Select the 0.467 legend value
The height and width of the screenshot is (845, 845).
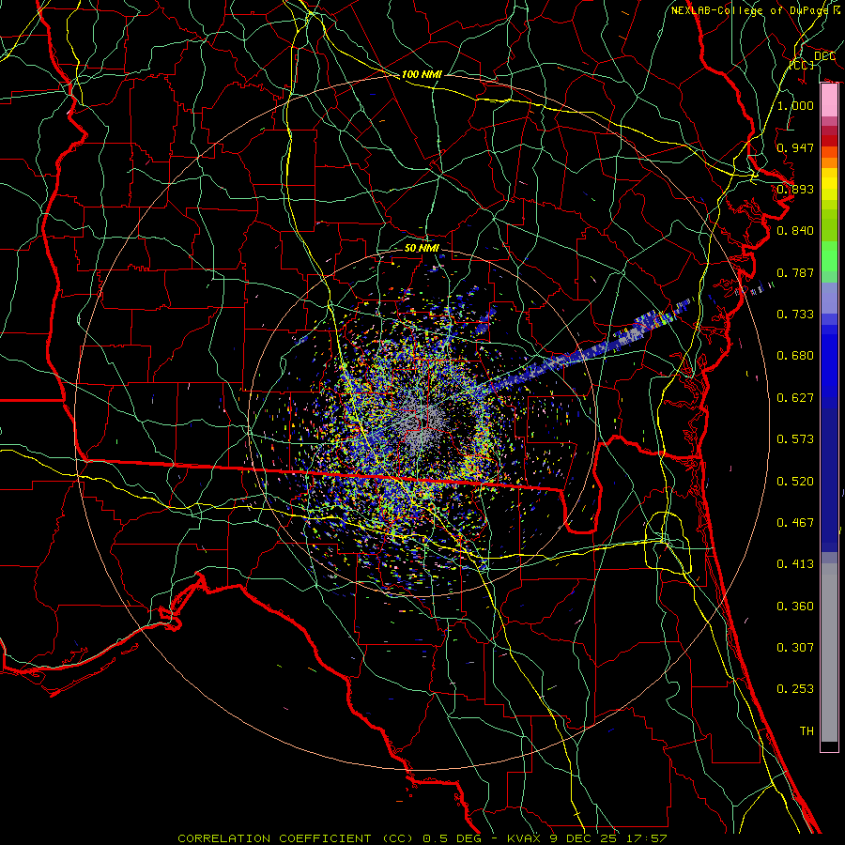(795, 523)
